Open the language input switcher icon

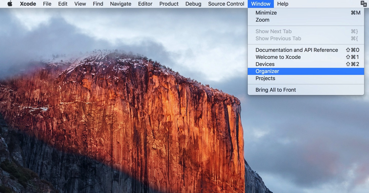point(363,4)
